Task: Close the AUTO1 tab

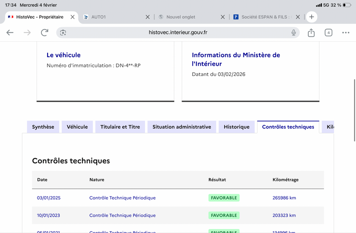Action: point(148,17)
